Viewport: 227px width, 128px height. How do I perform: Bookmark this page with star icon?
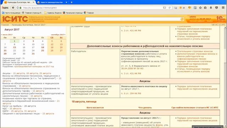[200, 8]
